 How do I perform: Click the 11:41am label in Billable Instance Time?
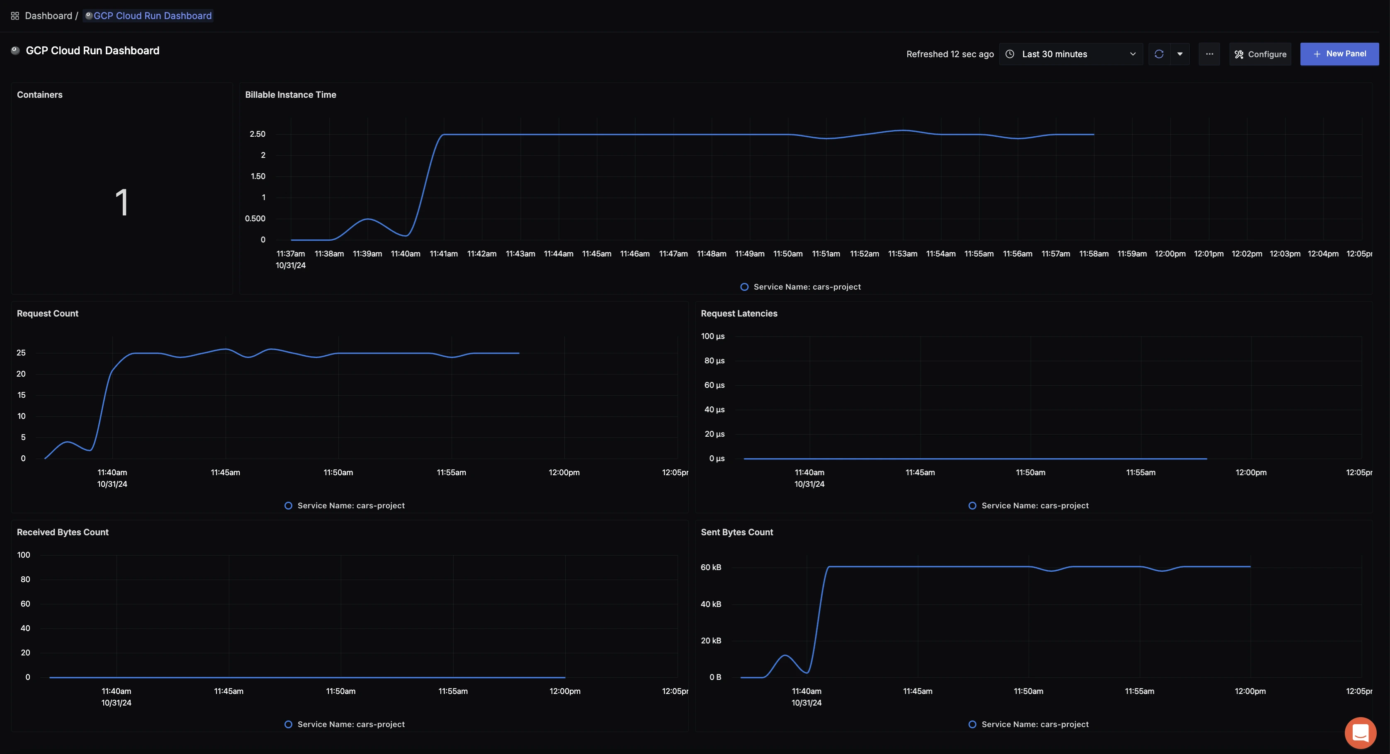pyautogui.click(x=444, y=254)
